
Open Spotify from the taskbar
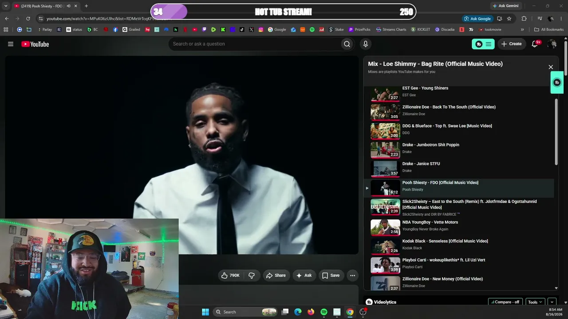(324, 312)
